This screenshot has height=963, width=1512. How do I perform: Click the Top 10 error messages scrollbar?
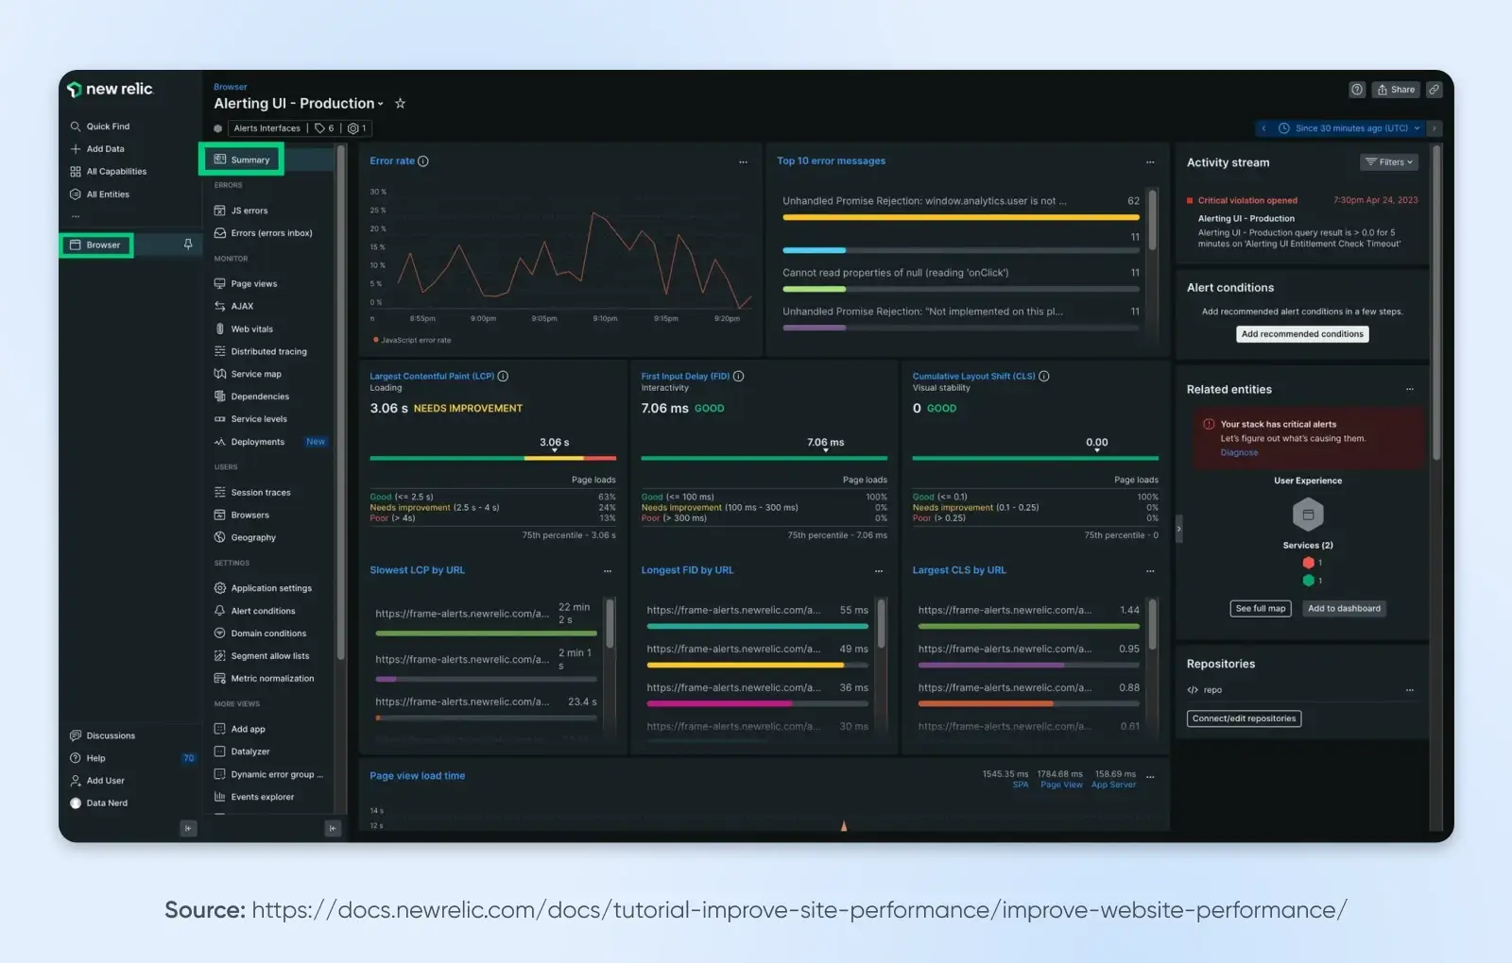pyautogui.click(x=1152, y=218)
